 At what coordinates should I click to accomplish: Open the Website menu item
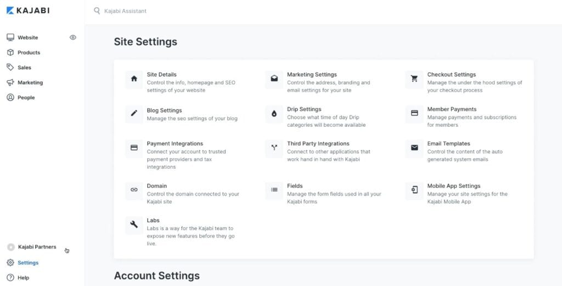click(x=27, y=37)
